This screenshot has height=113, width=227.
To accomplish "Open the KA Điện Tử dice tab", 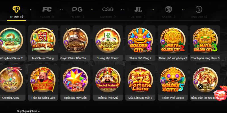I will (169, 12).
